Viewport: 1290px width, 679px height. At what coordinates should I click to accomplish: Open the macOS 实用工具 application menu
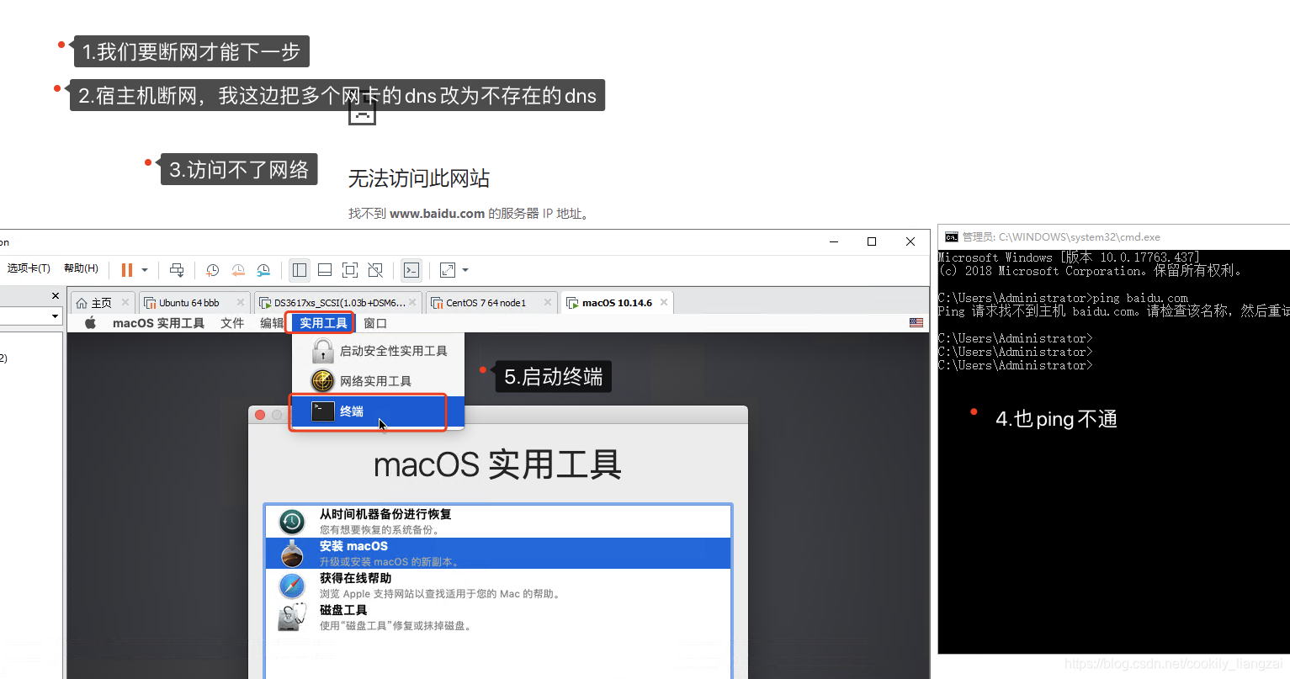click(158, 323)
